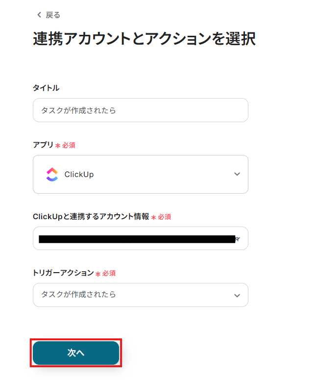
Task: Click the redacted account value bar
Action: [x=136, y=239]
